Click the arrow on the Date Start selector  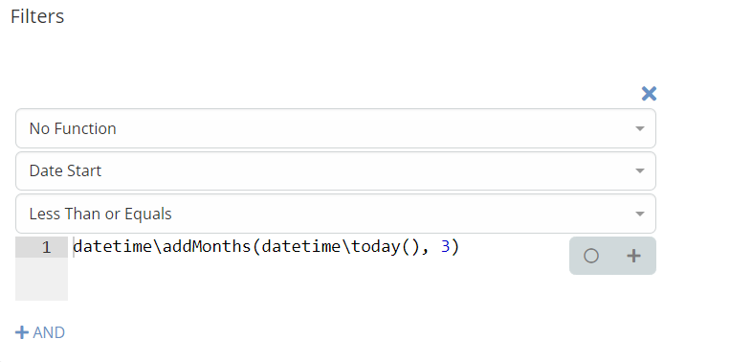(x=640, y=171)
